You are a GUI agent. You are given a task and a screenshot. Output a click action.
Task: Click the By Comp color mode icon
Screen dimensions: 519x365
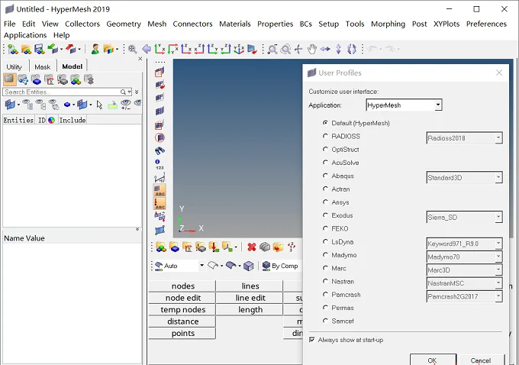[x=266, y=266]
